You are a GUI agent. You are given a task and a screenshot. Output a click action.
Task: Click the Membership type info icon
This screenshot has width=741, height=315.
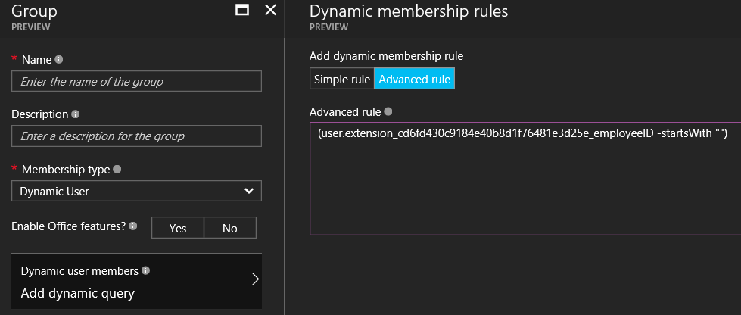[x=117, y=170]
